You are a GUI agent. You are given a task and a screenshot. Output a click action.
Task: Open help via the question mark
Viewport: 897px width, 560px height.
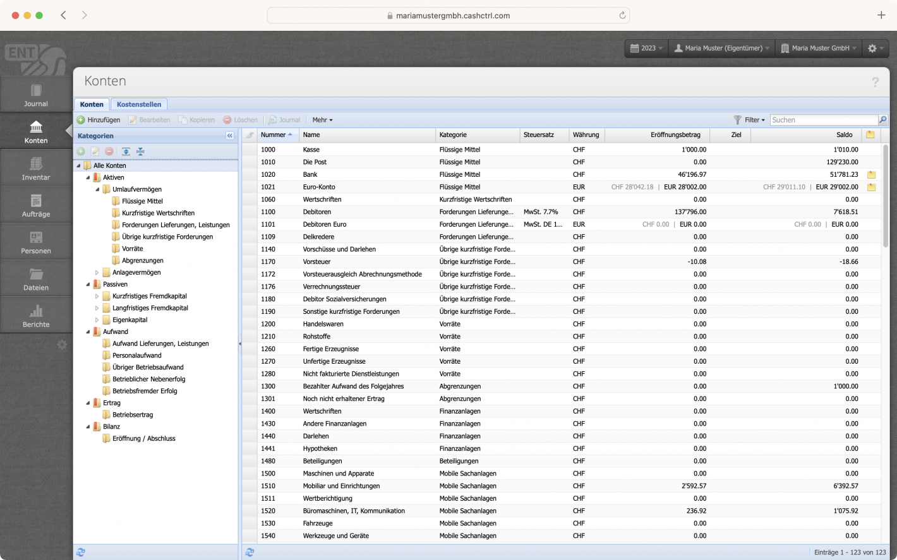pos(876,81)
